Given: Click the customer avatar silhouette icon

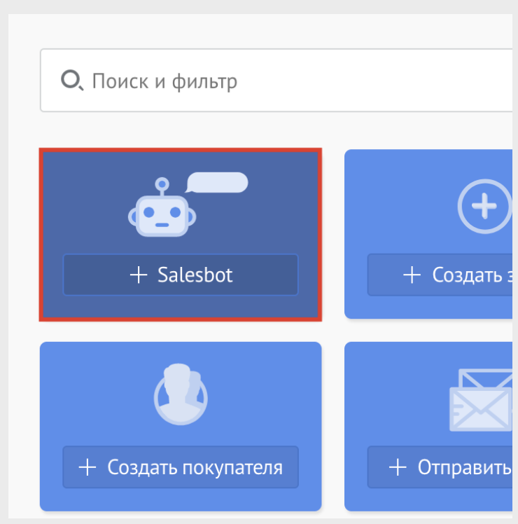Looking at the screenshot, I should tap(181, 394).
